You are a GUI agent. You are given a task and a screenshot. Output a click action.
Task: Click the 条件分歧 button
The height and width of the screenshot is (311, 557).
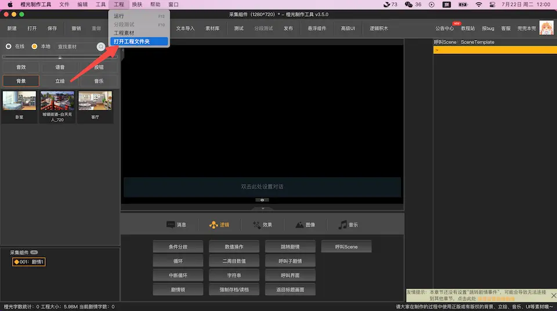point(178,247)
